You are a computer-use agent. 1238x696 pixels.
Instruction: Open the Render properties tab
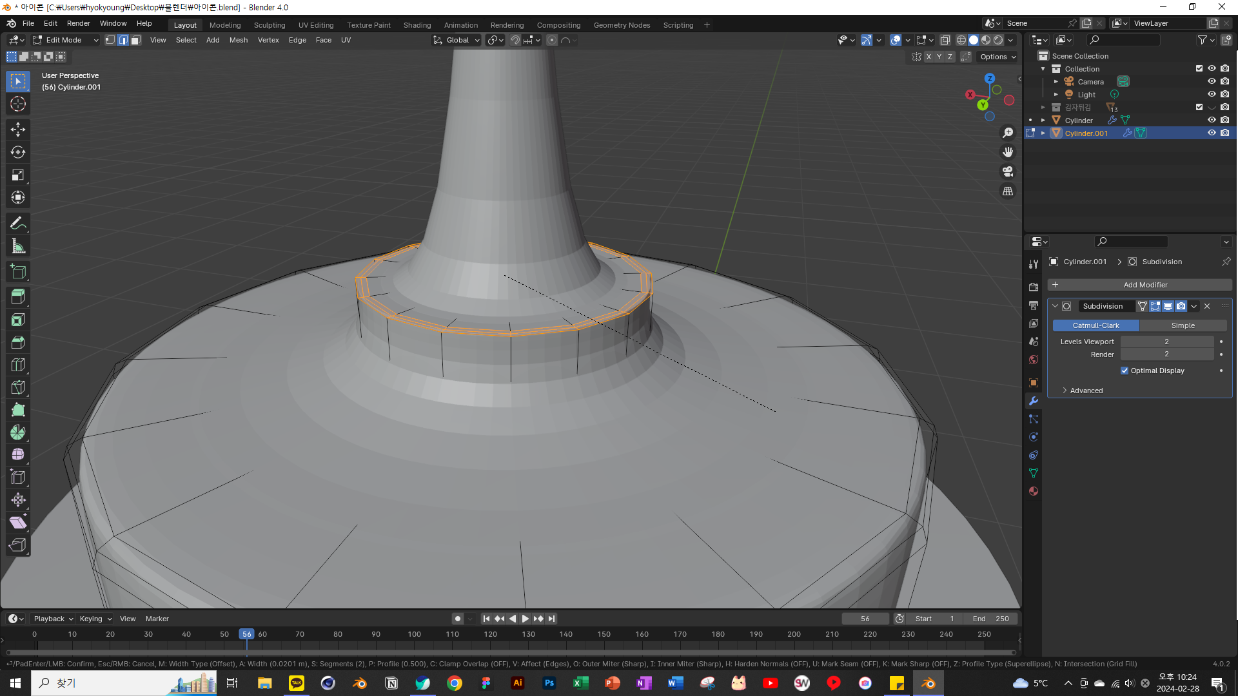tap(1034, 287)
